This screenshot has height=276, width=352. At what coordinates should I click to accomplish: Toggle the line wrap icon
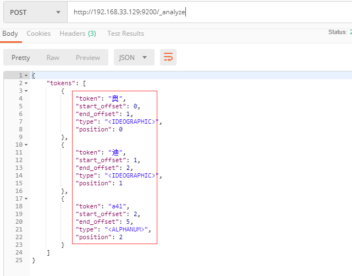coord(168,57)
